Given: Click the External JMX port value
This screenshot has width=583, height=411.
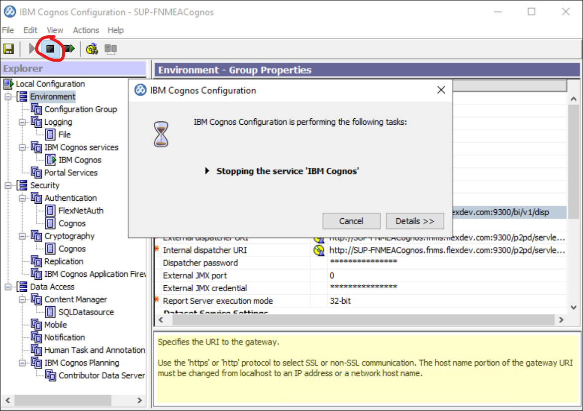Looking at the screenshot, I should coord(447,275).
